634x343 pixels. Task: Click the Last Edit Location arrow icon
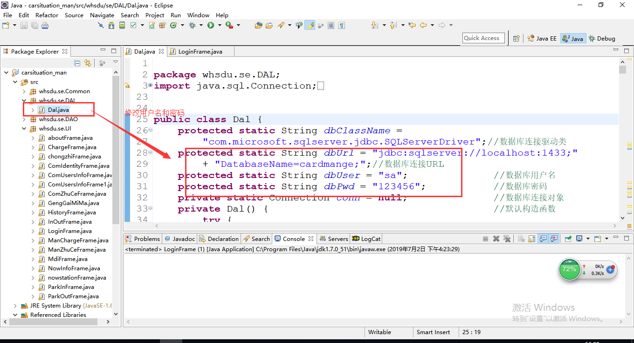(x=412, y=25)
